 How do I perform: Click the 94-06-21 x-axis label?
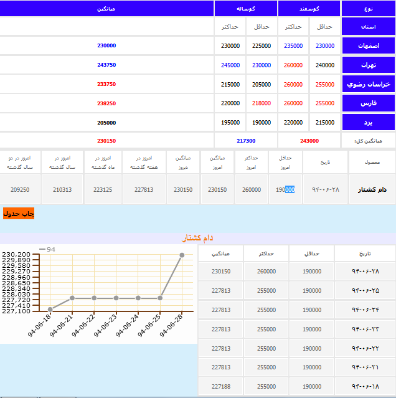tap(61, 326)
